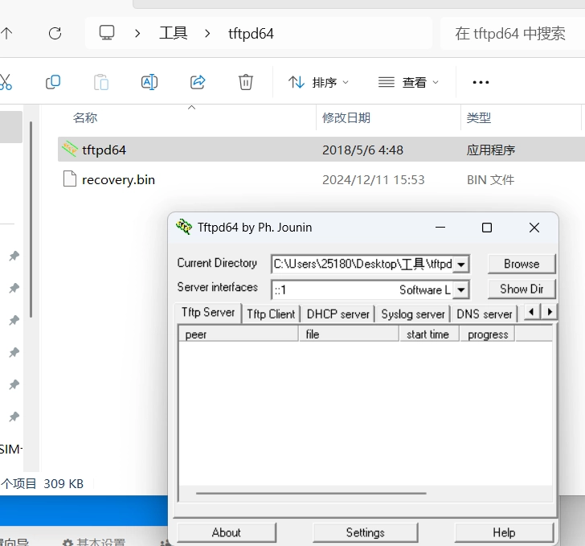Click the PC monitor icon in the address bar

tap(107, 33)
